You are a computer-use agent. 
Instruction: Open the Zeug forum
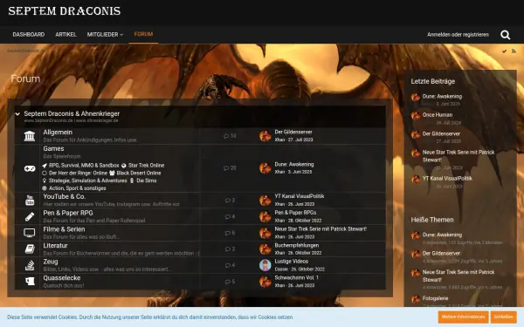click(51, 262)
